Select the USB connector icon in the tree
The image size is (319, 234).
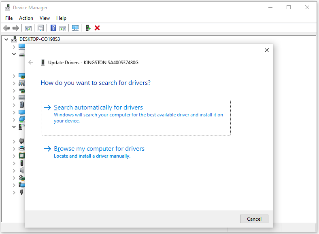click(22, 192)
